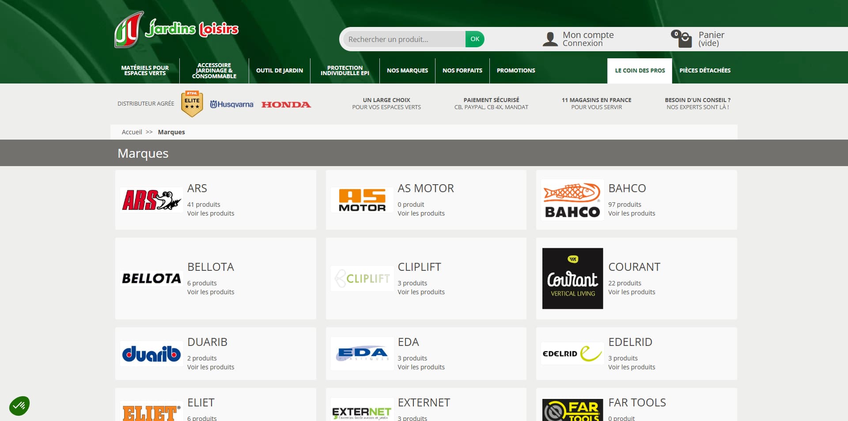Open the BAHCO fish logo thumbnail
The height and width of the screenshot is (421, 848).
click(572, 200)
